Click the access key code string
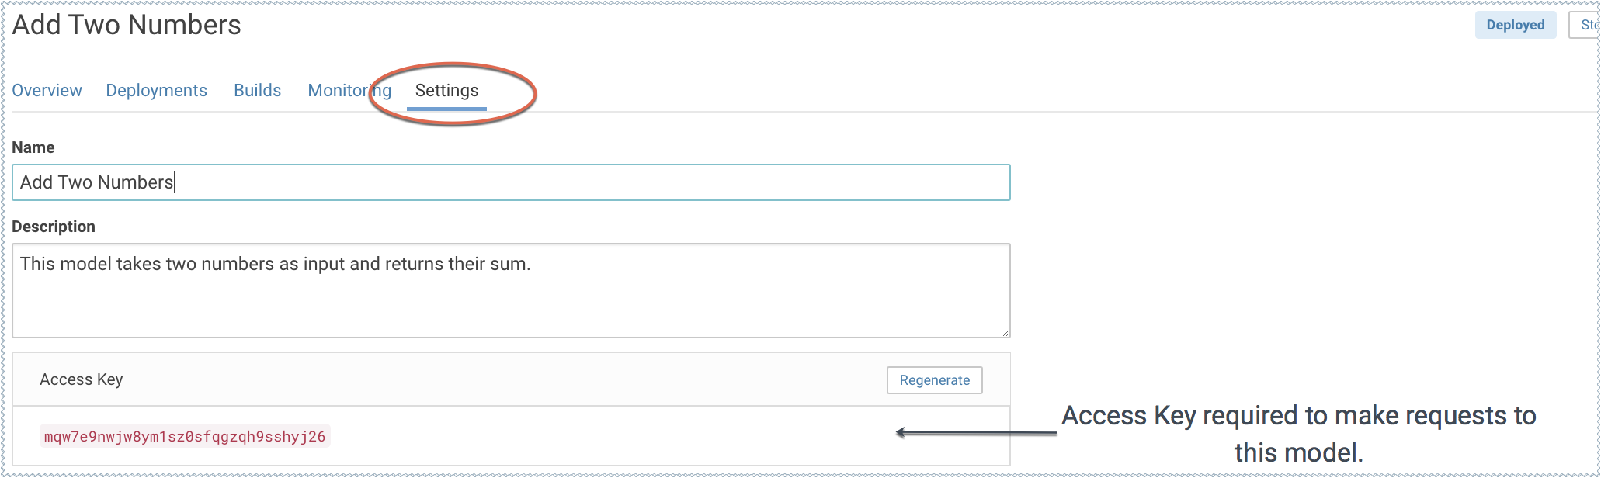Viewport: 1601px width, 478px height. pos(185,436)
